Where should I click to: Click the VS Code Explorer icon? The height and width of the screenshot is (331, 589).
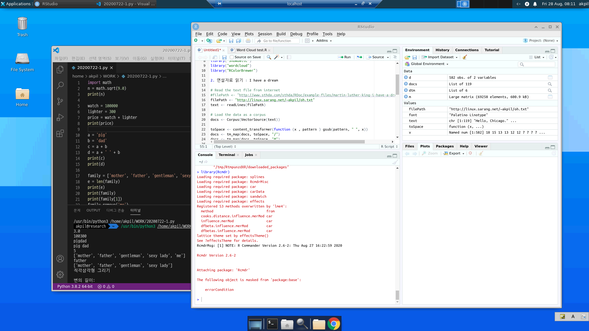coord(60,70)
